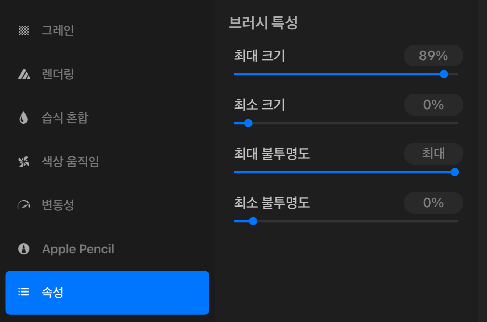Open 그레인 settings from the sidebar

[58, 30]
